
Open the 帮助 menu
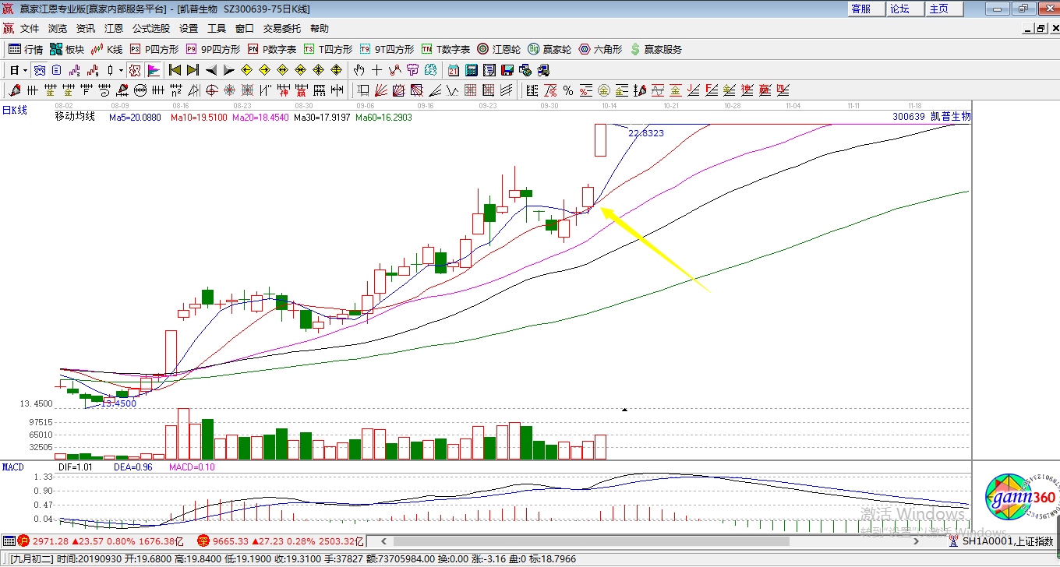(320, 29)
